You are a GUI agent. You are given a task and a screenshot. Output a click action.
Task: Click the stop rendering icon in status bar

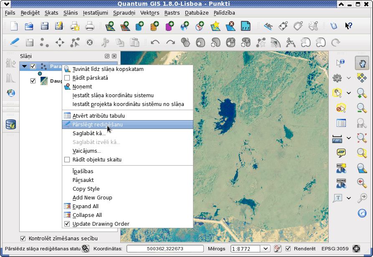tap(277, 249)
